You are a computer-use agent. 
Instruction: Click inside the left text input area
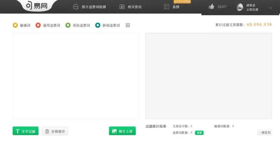pos(76,76)
